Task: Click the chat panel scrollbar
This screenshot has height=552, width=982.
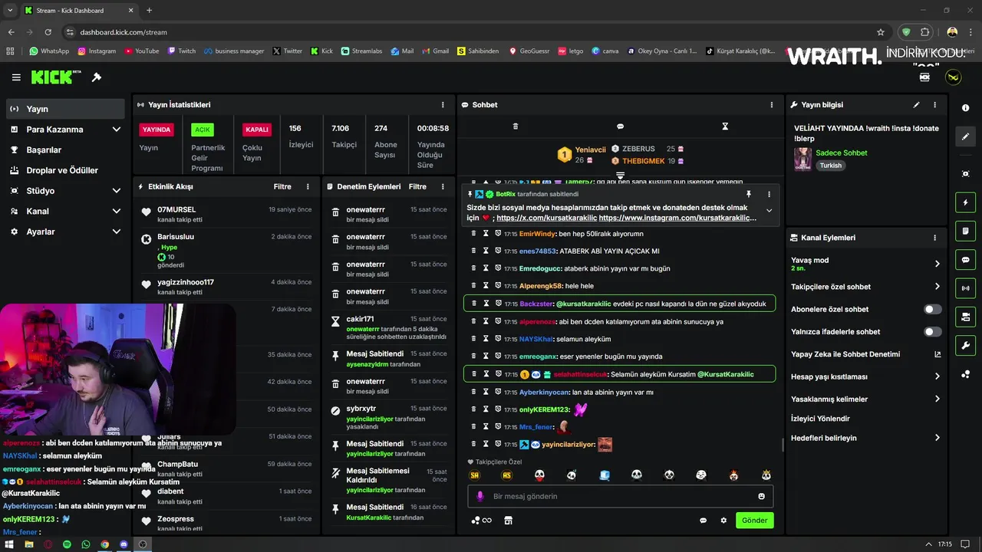Action: tap(782, 445)
